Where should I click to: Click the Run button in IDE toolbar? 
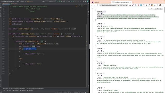57,1
